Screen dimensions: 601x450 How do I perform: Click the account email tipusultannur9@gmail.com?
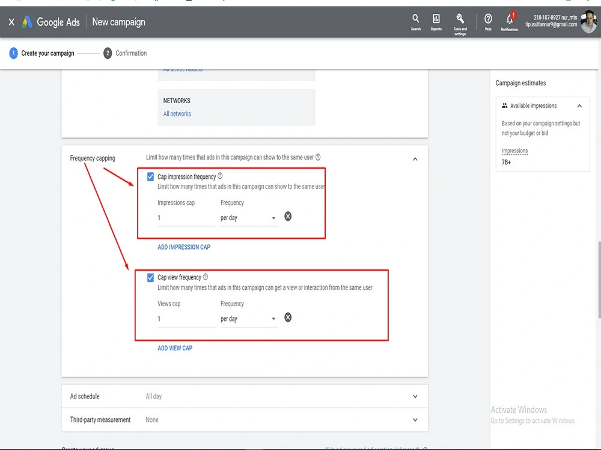(551, 25)
